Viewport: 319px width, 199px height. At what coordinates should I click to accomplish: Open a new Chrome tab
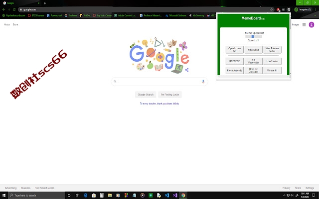45,3
